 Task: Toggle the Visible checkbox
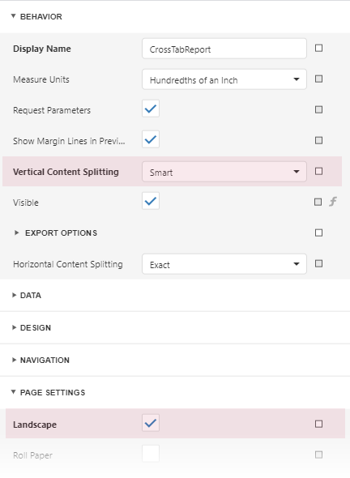(x=151, y=201)
